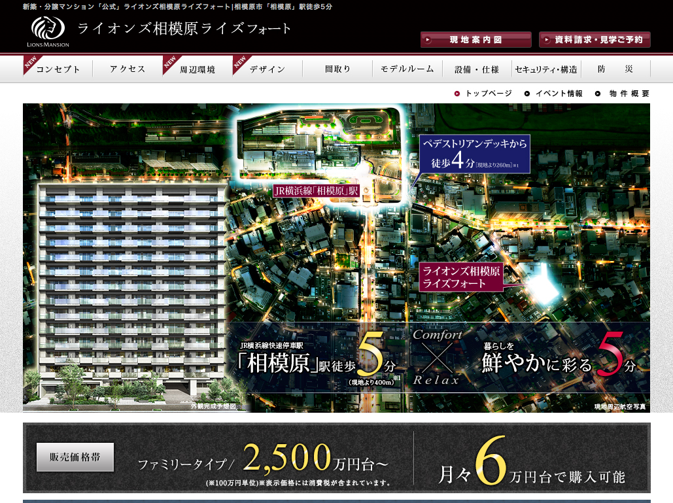Go to 物件概要 link

(623, 94)
